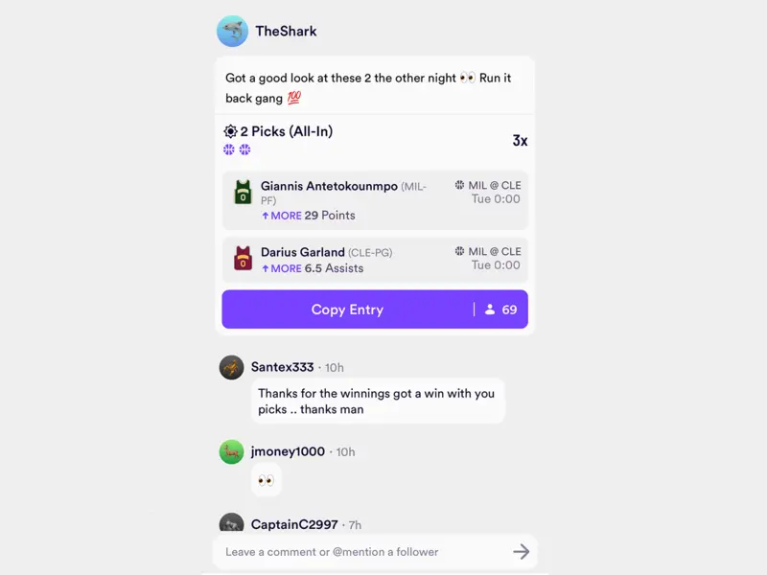The height and width of the screenshot is (575, 767).
Task: Click the send arrow in comment box
Action: point(521,552)
